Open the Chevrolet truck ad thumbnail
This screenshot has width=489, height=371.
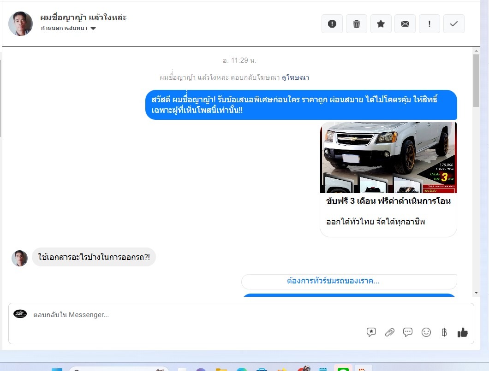388,158
